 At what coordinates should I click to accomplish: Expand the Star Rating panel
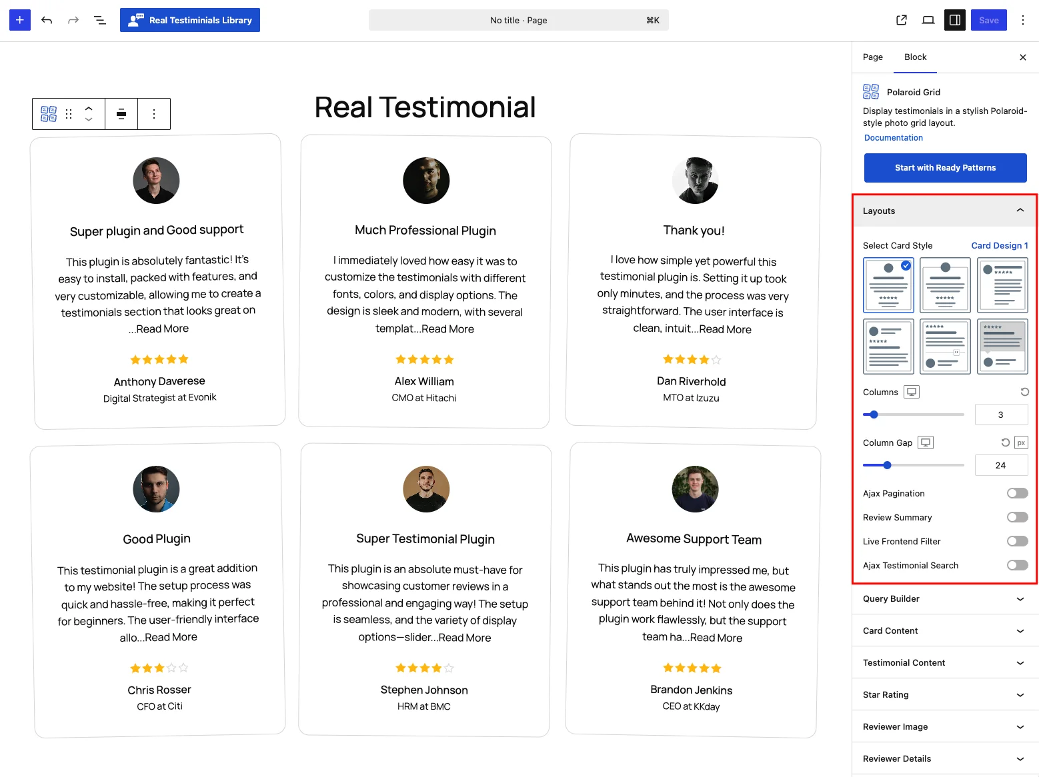(944, 694)
